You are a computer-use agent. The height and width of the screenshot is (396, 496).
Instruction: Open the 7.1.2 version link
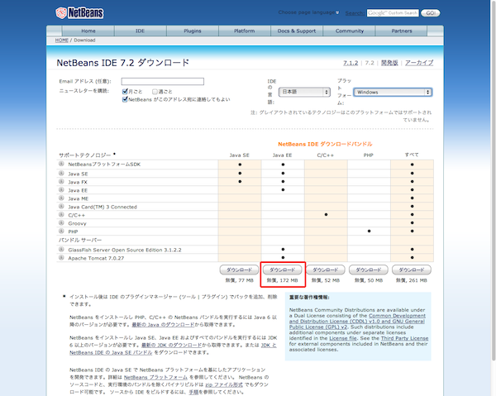click(351, 63)
